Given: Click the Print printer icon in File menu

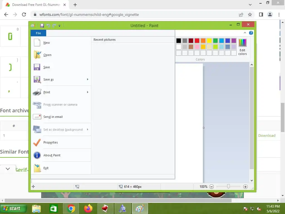Looking at the screenshot, I should tap(37, 92).
